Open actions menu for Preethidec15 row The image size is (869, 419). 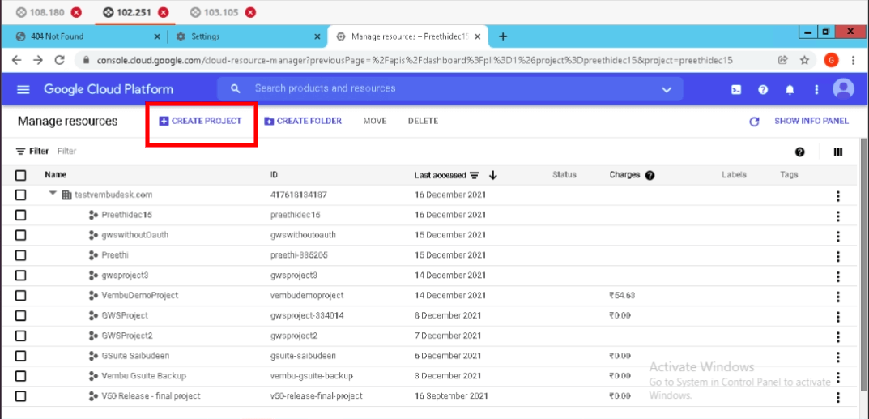[x=838, y=216]
